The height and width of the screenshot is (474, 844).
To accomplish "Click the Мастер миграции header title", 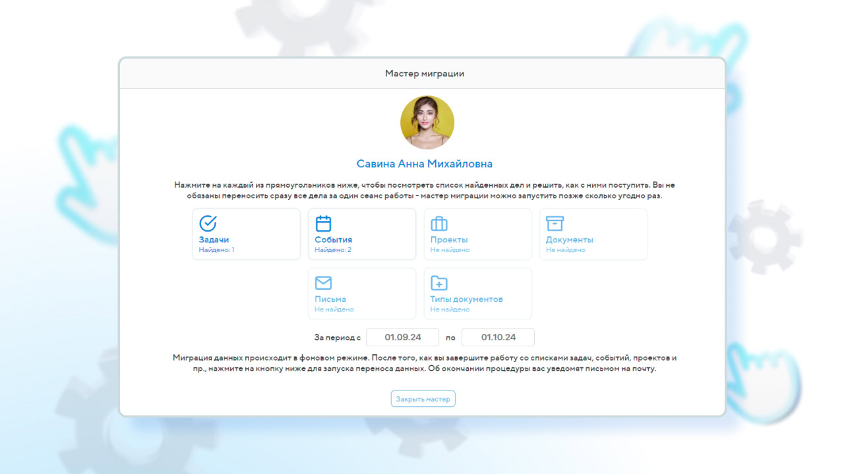I will (x=424, y=73).
